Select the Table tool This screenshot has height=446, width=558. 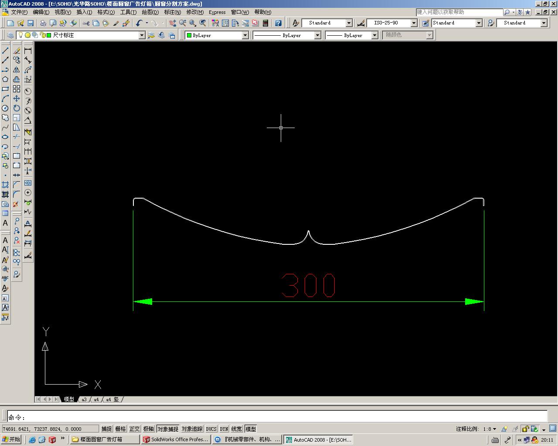5,213
